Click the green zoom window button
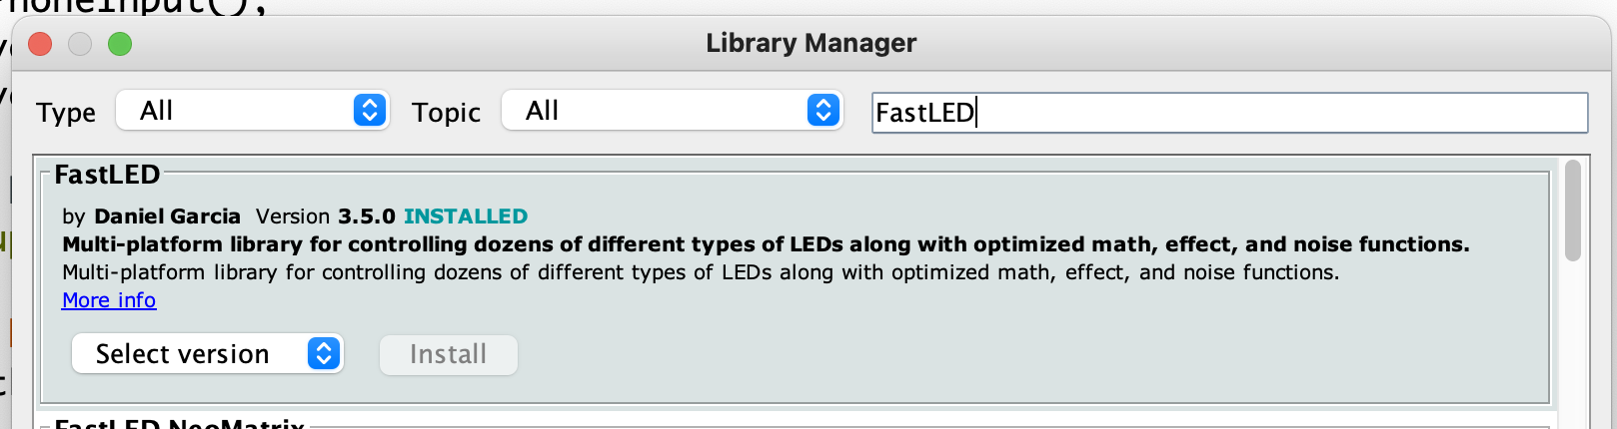1617x429 pixels. coord(120,44)
